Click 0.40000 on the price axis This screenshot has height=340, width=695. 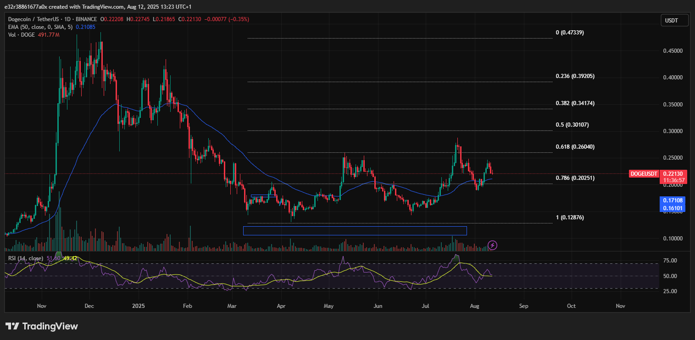[x=673, y=78]
